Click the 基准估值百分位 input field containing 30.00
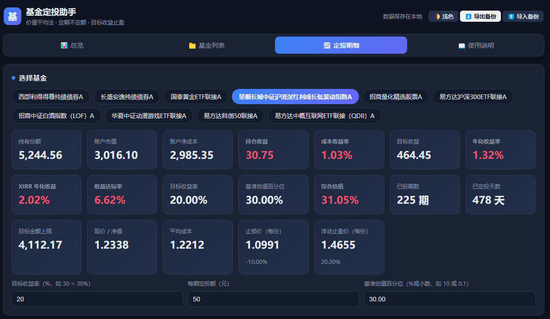Image resolution: width=550 pixels, height=319 pixels. tap(450, 299)
